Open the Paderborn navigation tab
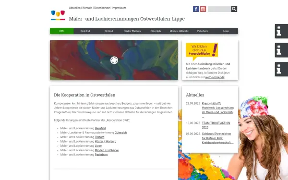This screenshot has width=288, height=180. coord(203,31)
